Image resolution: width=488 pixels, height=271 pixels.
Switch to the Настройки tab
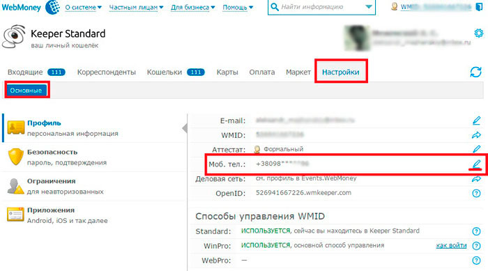click(340, 72)
